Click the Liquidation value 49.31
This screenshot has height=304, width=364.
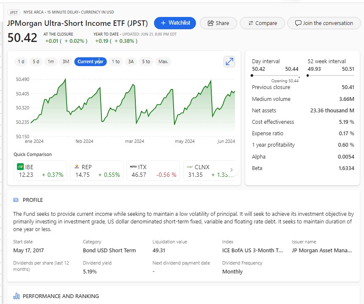tap(159, 251)
